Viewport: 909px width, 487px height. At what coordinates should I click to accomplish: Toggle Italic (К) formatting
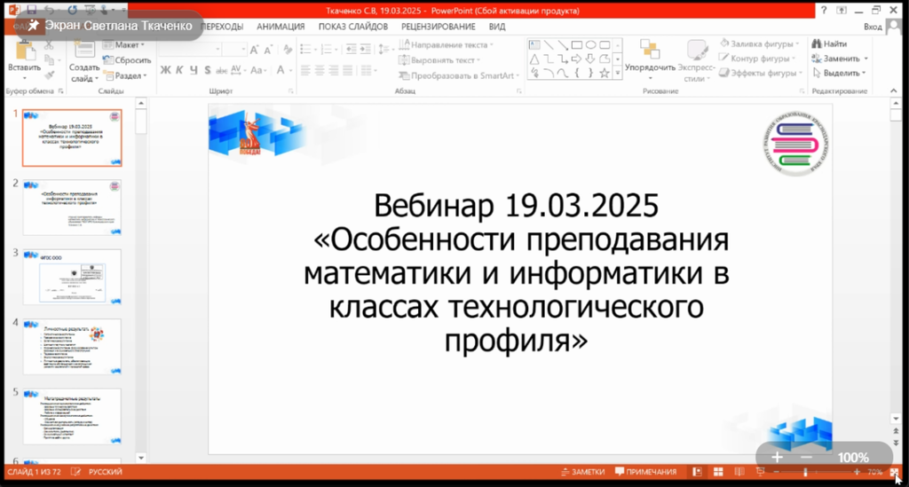[179, 70]
